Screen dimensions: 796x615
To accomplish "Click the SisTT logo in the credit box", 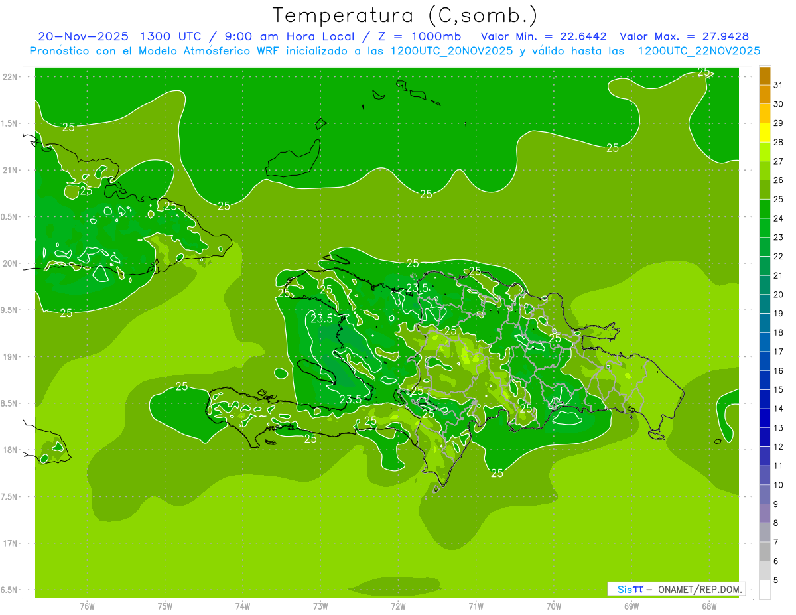I will pyautogui.click(x=630, y=589).
